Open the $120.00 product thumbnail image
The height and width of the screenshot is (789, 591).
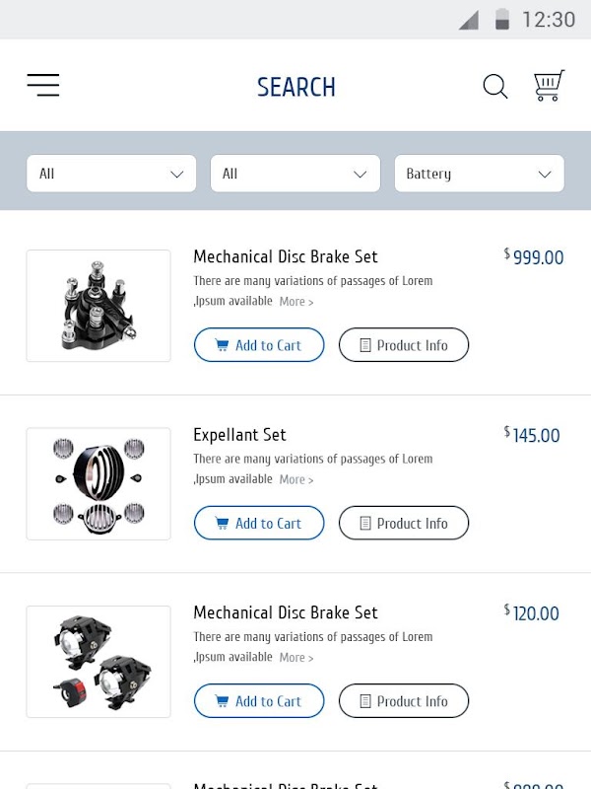tap(98, 662)
